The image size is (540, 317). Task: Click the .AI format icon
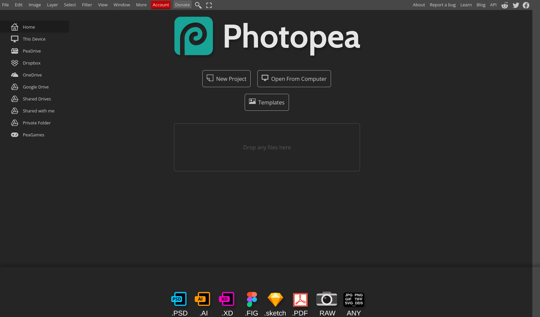point(203,299)
